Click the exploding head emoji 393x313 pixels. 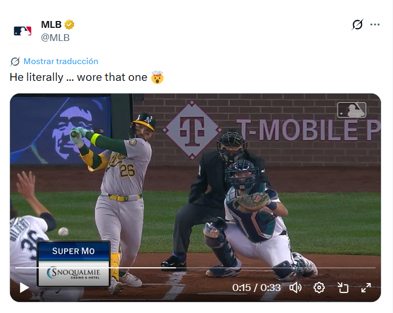click(x=157, y=78)
